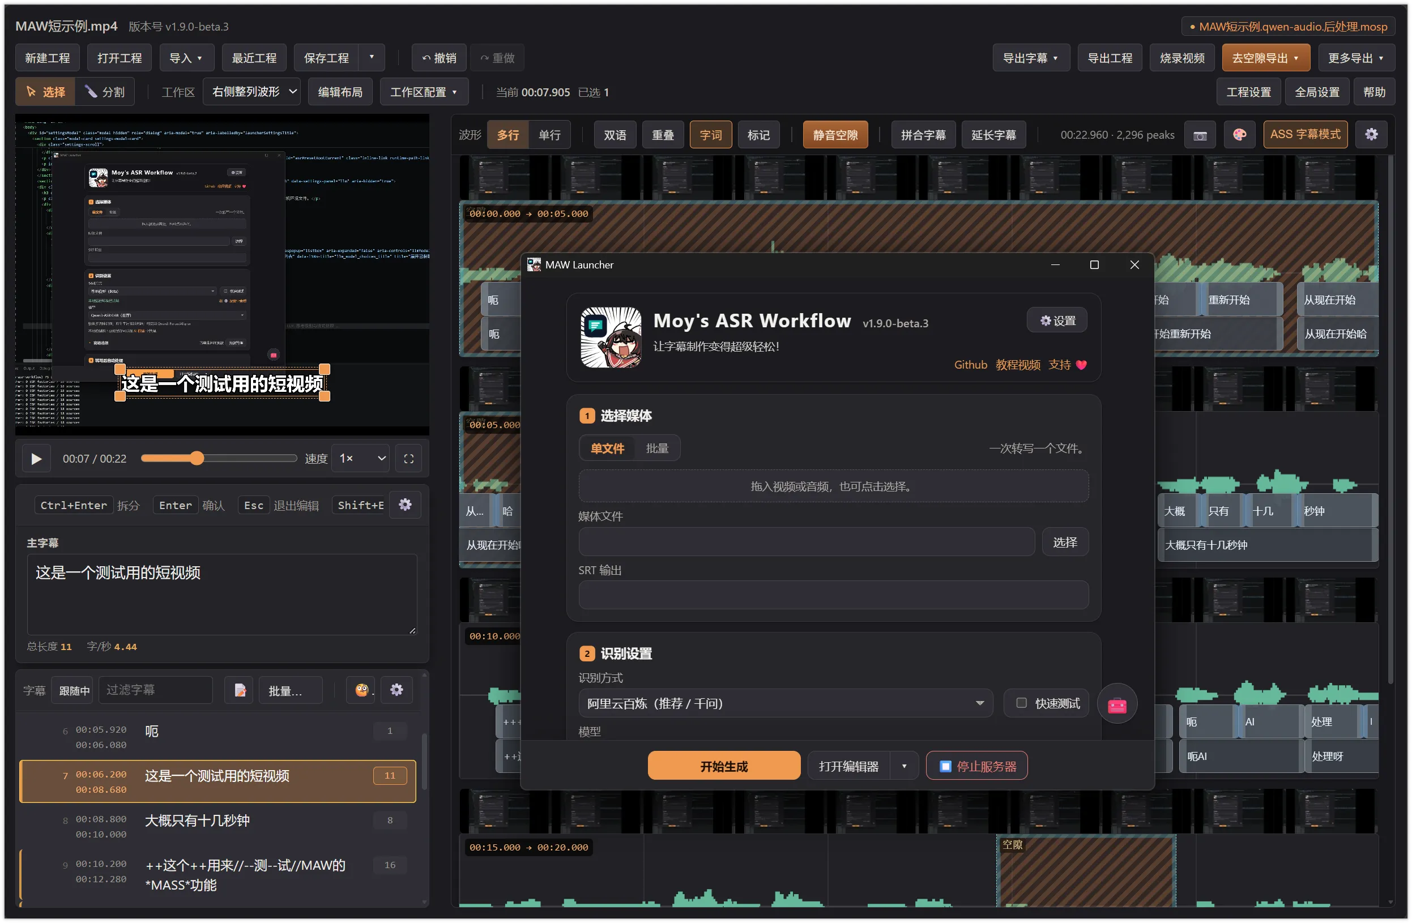Viewport: 1412px width, 923px height.
Task: Click the red toolbox floating button in launcher
Action: pyautogui.click(x=1117, y=704)
